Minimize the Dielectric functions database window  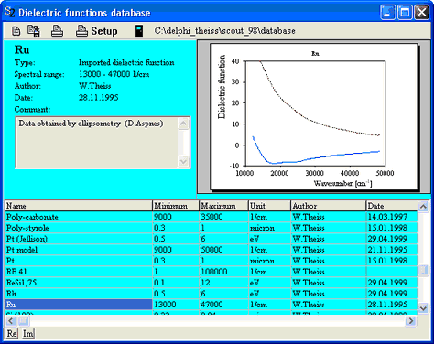tap(388, 13)
